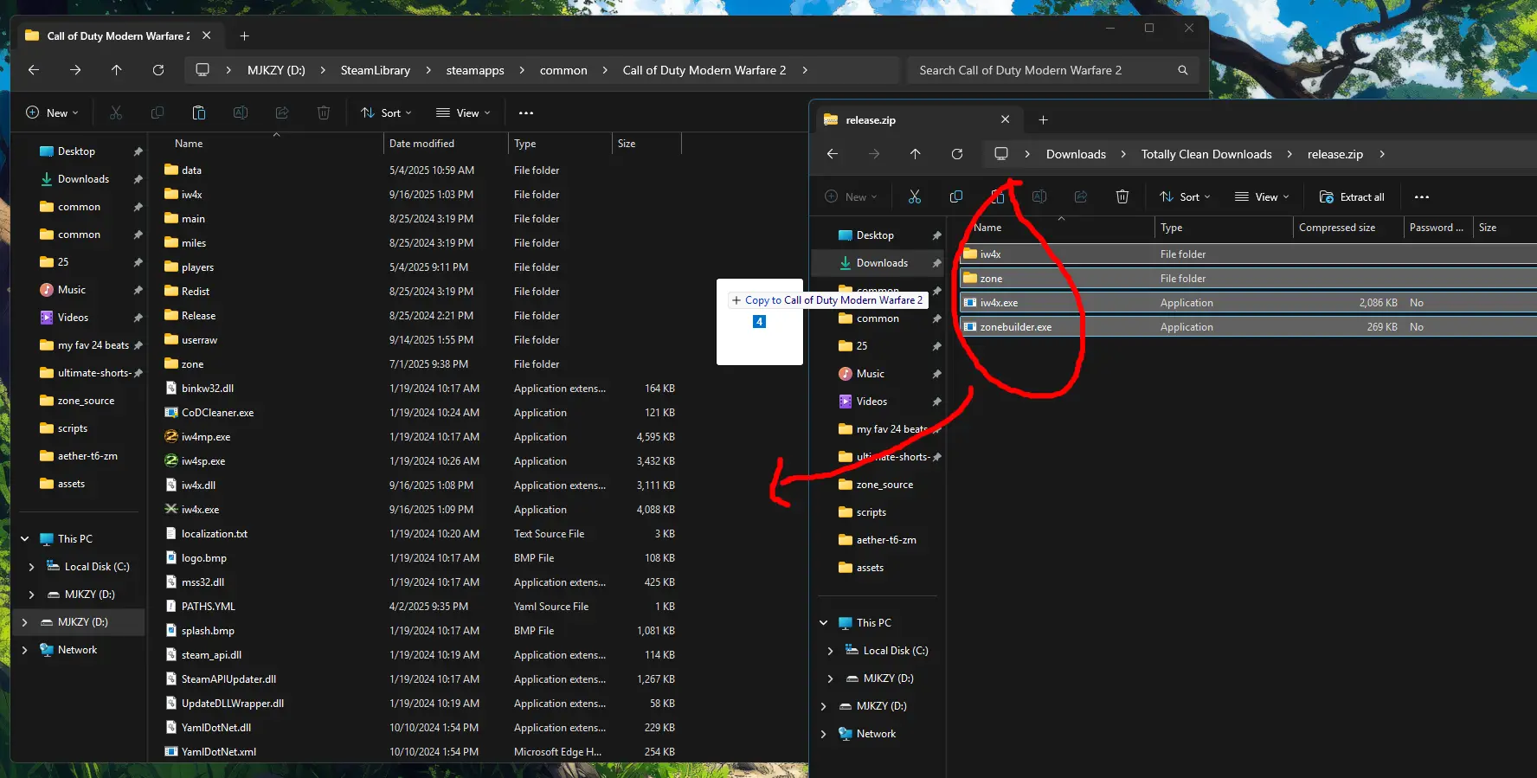Go back in release.zip window

coord(833,154)
